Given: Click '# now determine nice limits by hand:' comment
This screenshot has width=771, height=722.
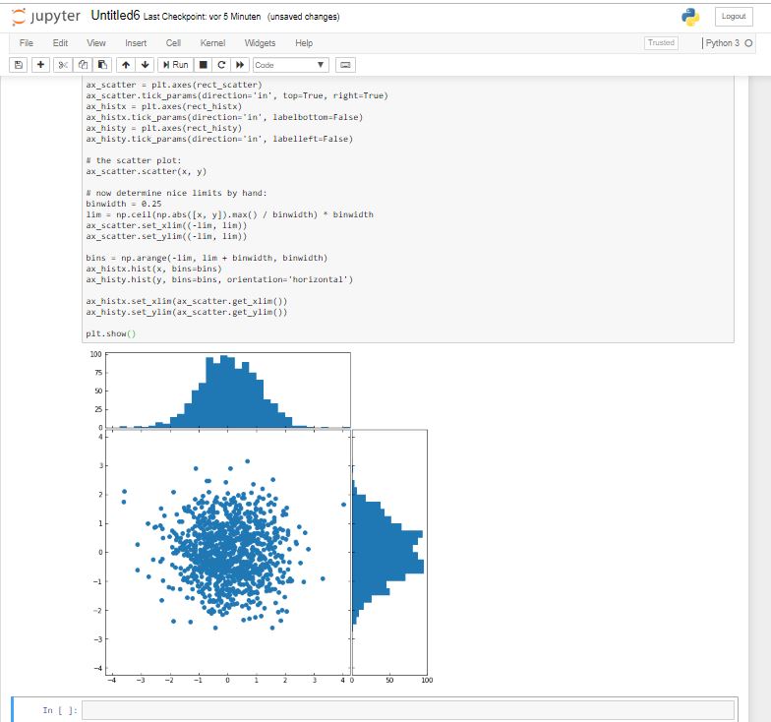Looking at the screenshot, I should 176,193.
